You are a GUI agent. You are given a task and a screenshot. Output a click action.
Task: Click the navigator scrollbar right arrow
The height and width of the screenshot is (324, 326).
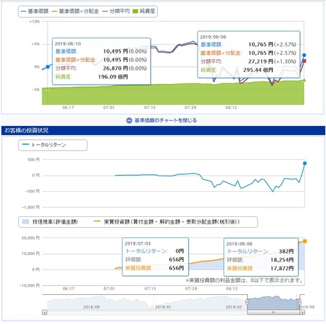pos(302,312)
